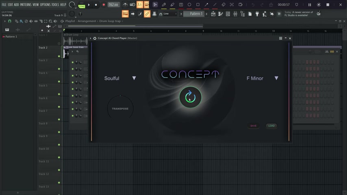Toggle graph editor in channel rack window
This screenshot has height=195, width=347.
[x=327, y=52]
